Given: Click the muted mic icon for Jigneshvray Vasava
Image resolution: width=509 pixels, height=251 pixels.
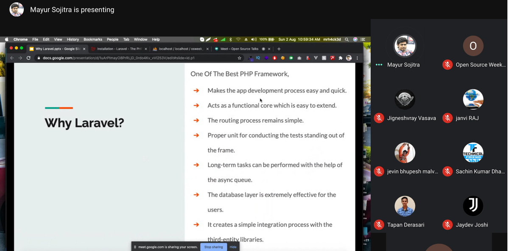Looking at the screenshot, I should coord(379,118).
